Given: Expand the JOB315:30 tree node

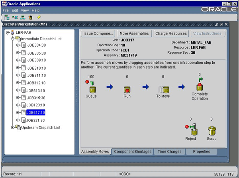Looking at the screenshot, I should click(18, 98).
